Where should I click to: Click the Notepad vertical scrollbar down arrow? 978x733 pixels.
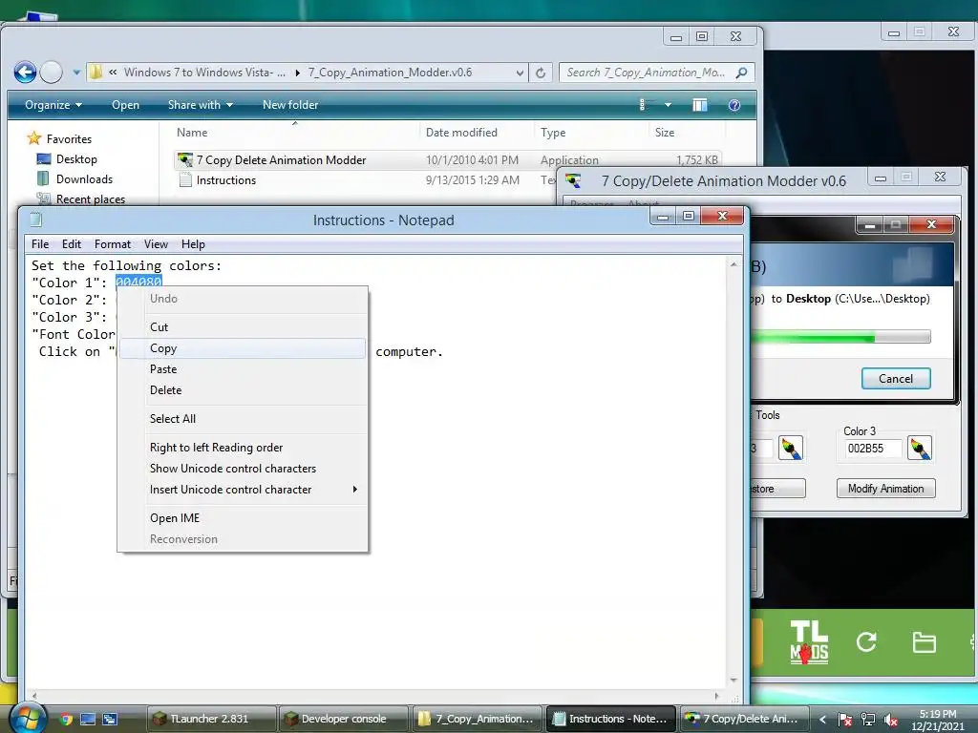733,680
